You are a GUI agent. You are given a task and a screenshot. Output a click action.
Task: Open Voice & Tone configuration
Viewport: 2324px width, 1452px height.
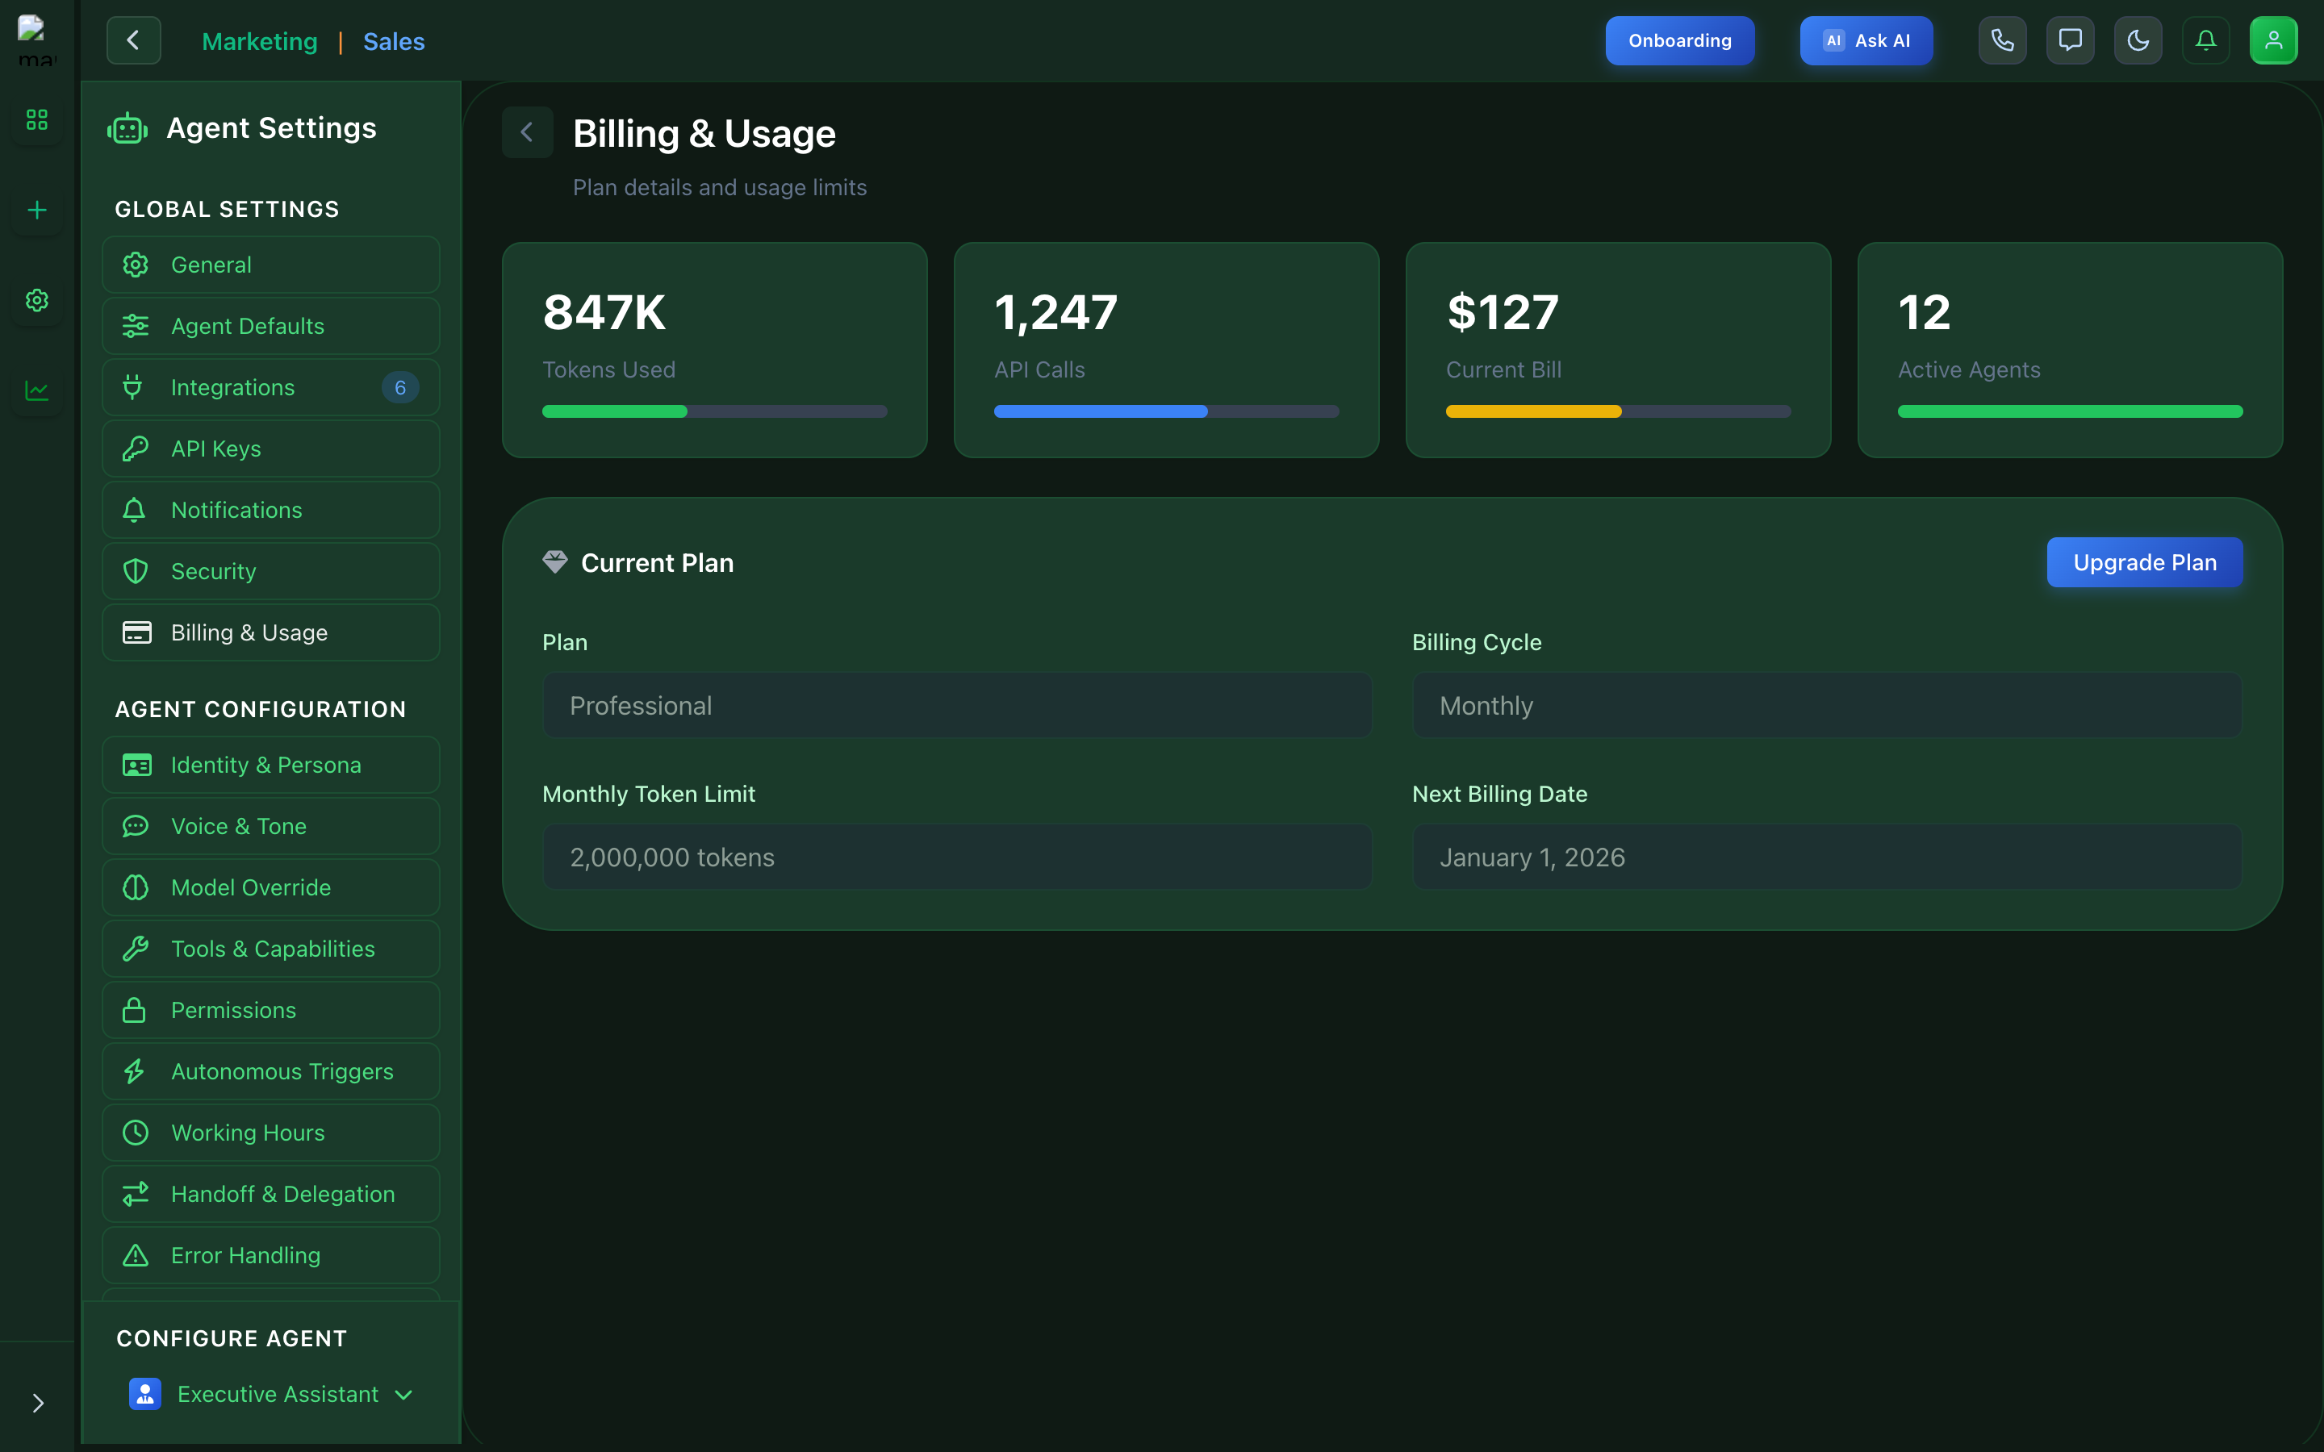tap(271, 826)
